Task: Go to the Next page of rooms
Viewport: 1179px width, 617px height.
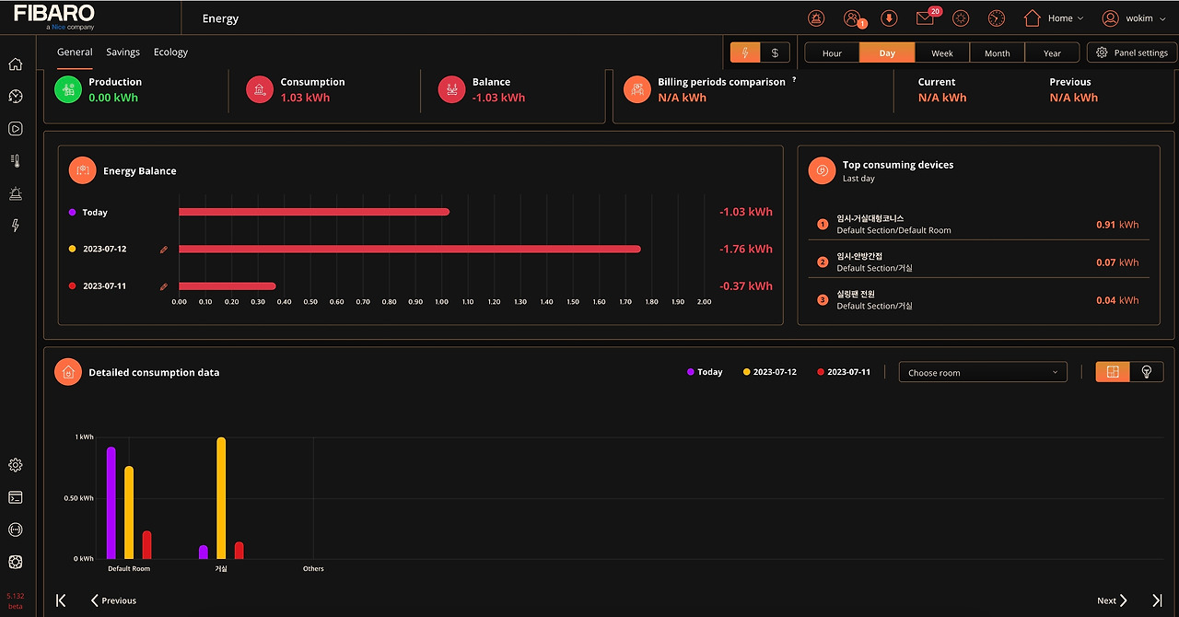Action: (x=1113, y=600)
